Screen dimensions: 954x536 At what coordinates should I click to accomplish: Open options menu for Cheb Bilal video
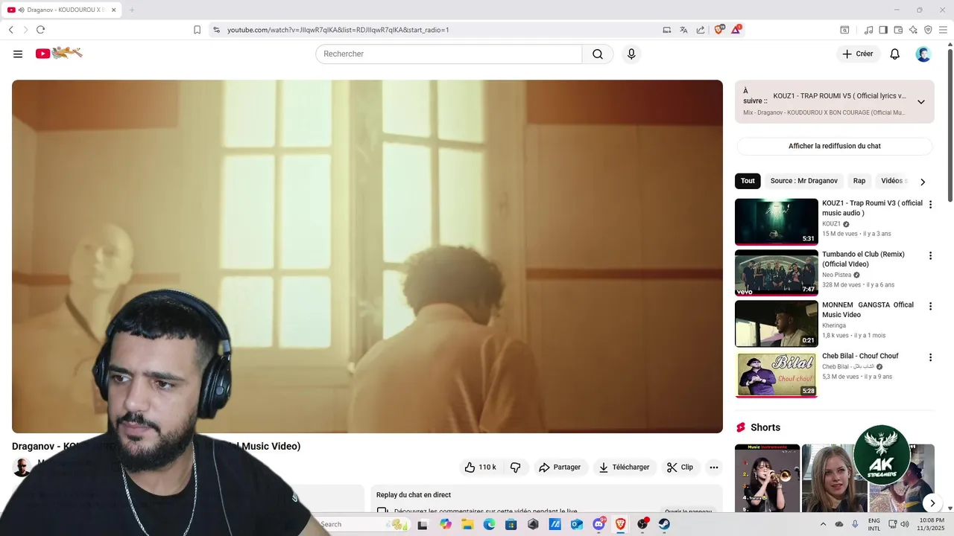pyautogui.click(x=930, y=357)
